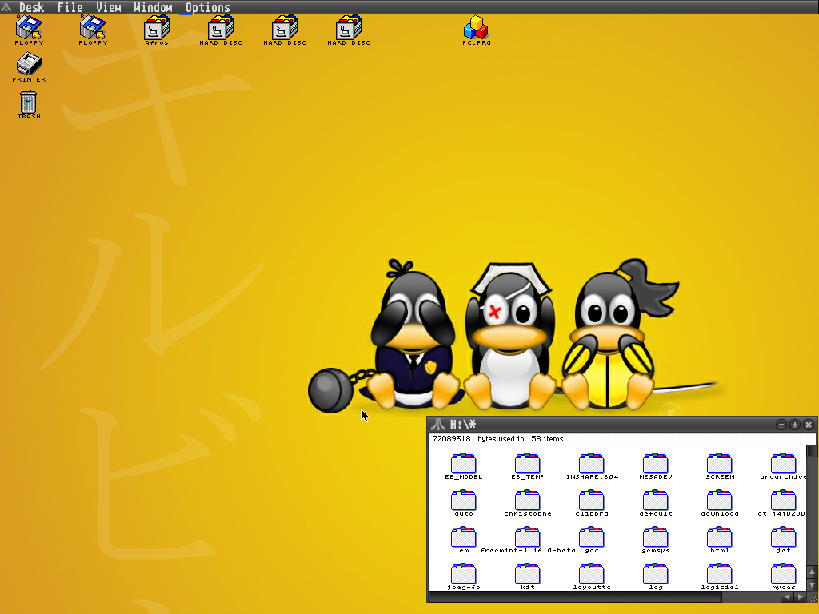Close the H:\* directory window
The width and height of the screenshot is (819, 614).
click(809, 425)
